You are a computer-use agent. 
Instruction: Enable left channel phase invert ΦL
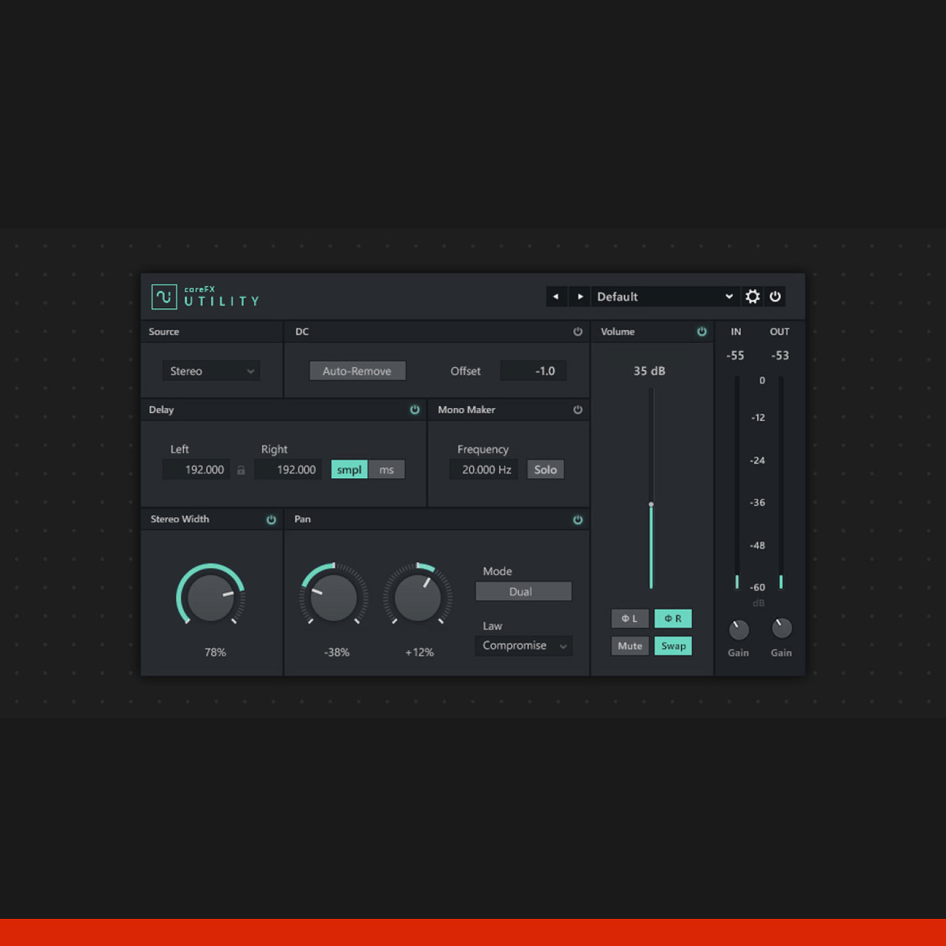(629, 619)
